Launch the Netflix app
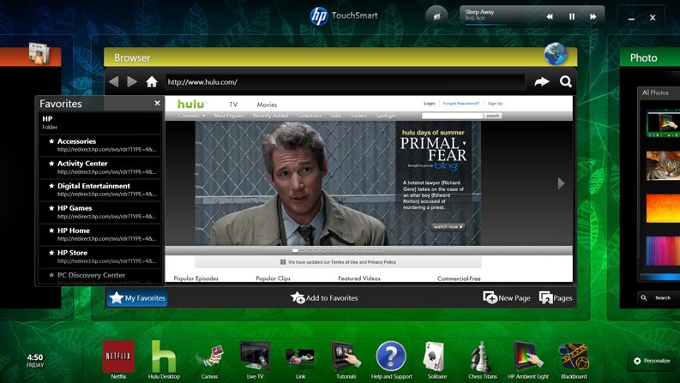Screen dimensions: 680x383 pyautogui.click(x=118, y=360)
